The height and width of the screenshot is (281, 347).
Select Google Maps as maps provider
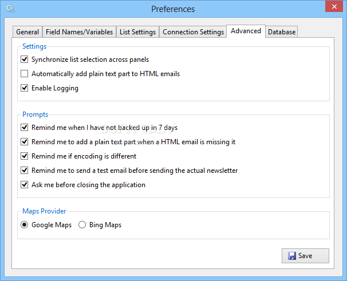pyautogui.click(x=25, y=225)
